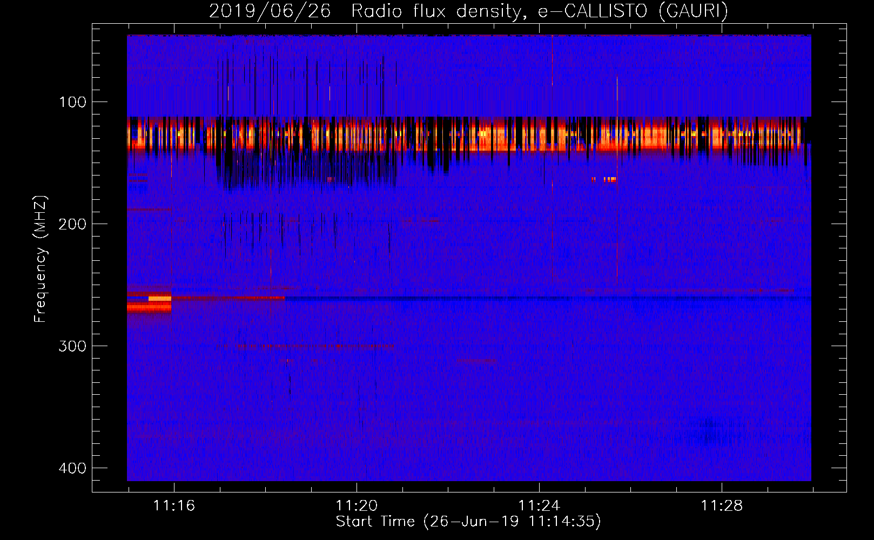The image size is (874, 540).
Task: Click the 'Start Time (26-Jun-19 11:14:35)' axis label
Action: point(468,522)
